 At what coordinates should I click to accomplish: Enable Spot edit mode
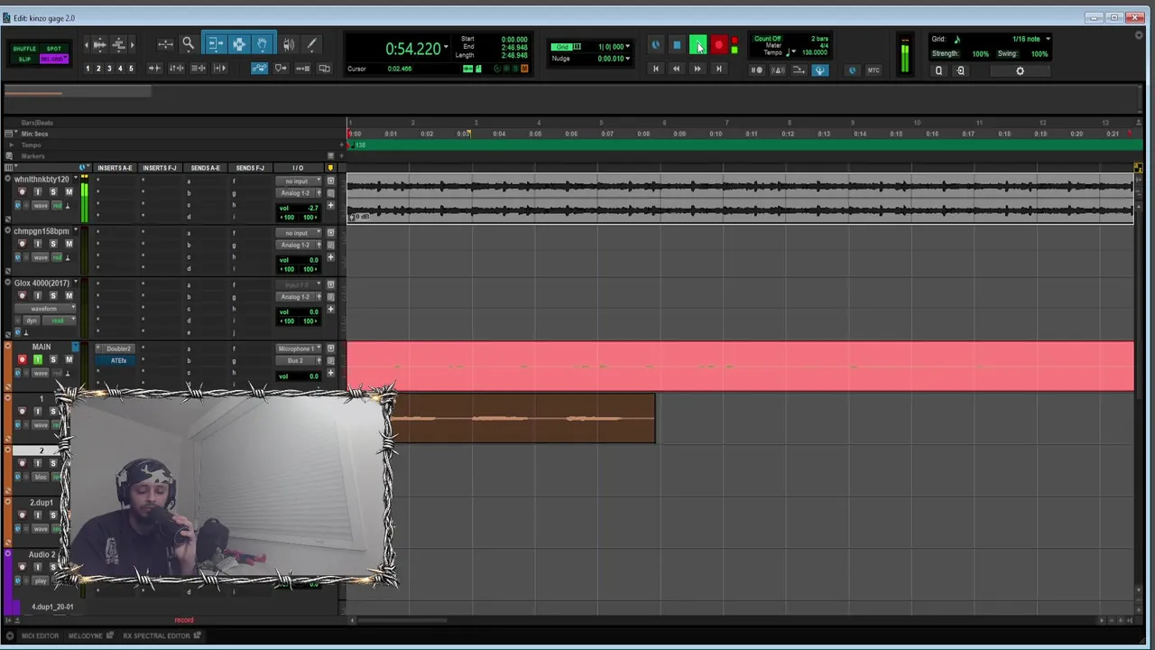point(54,49)
